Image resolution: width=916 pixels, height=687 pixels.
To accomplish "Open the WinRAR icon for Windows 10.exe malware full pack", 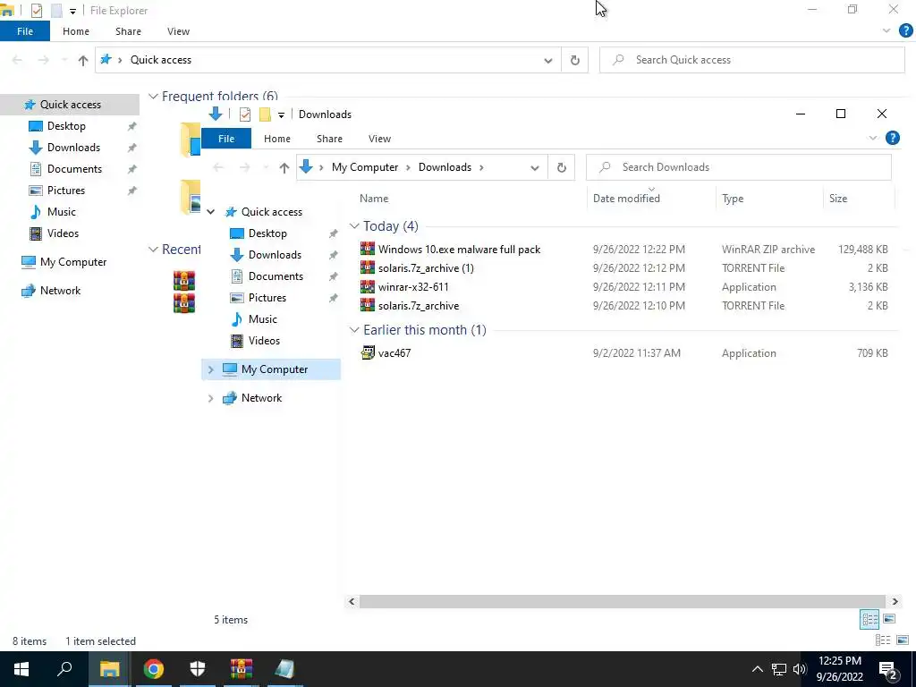I will point(368,250).
